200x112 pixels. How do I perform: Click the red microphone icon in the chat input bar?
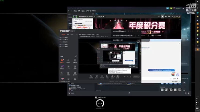pyautogui.click(x=177, y=79)
